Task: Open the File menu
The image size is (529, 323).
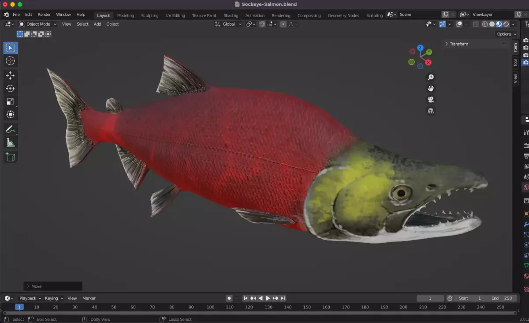Action: (x=16, y=15)
